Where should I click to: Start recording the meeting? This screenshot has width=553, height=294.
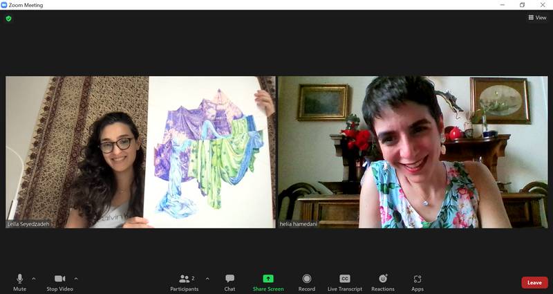[x=307, y=281]
